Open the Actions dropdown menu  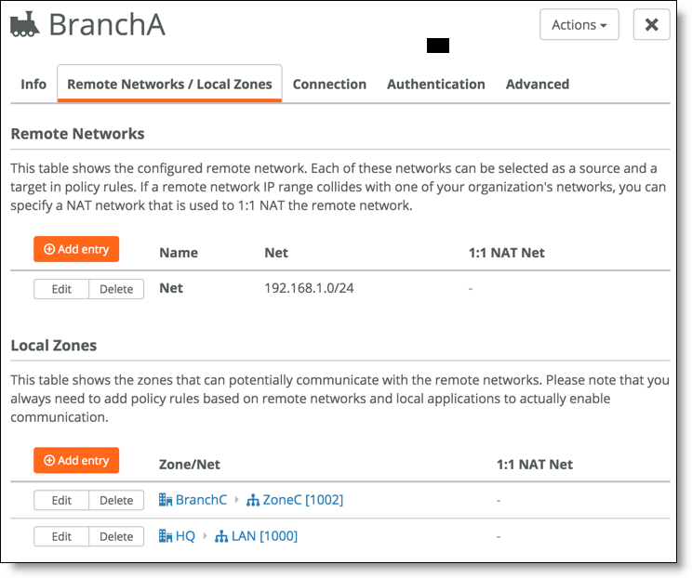(x=579, y=25)
